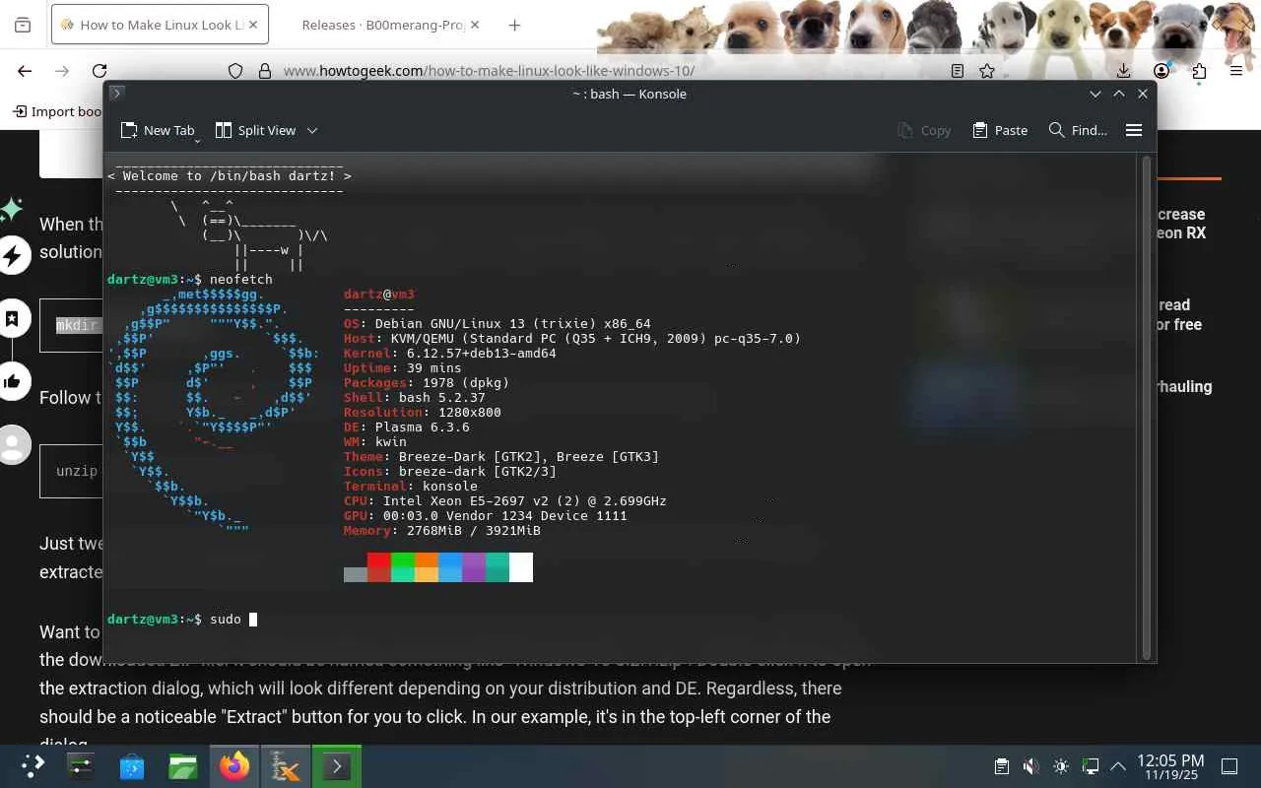Switch to Firefox in the taskbar
The height and width of the screenshot is (788, 1261).
pyautogui.click(x=234, y=766)
